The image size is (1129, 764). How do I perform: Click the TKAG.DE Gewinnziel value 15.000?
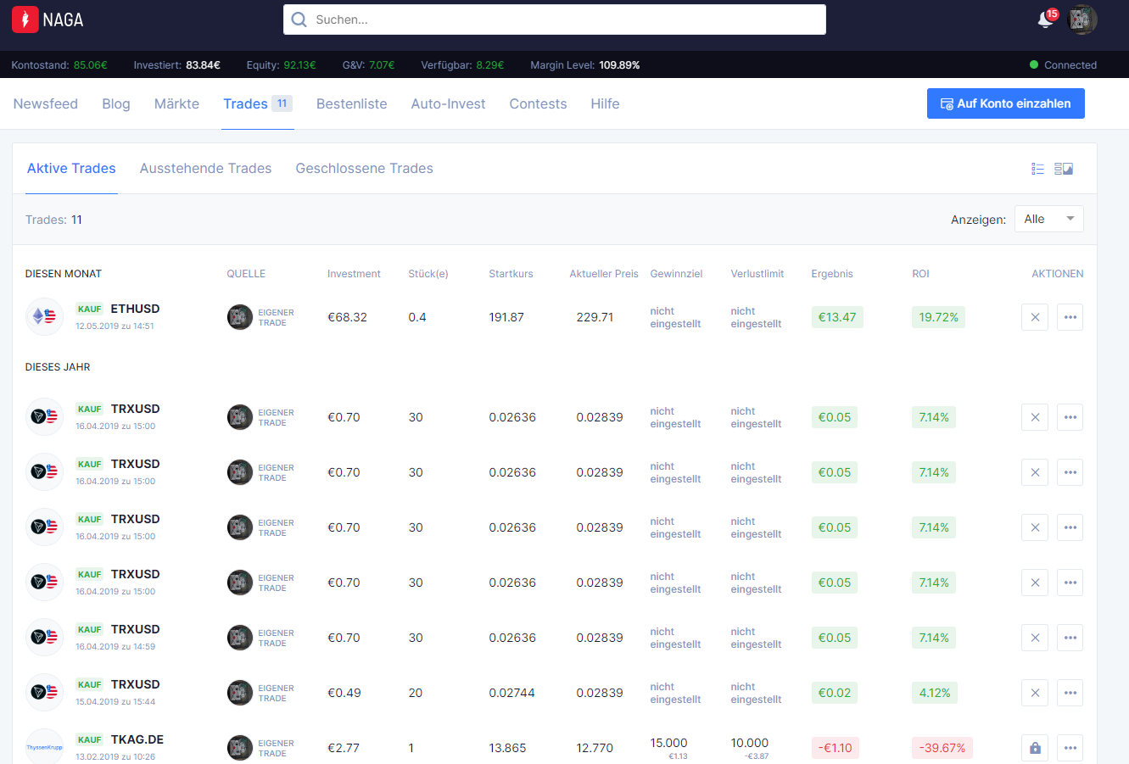point(669,743)
